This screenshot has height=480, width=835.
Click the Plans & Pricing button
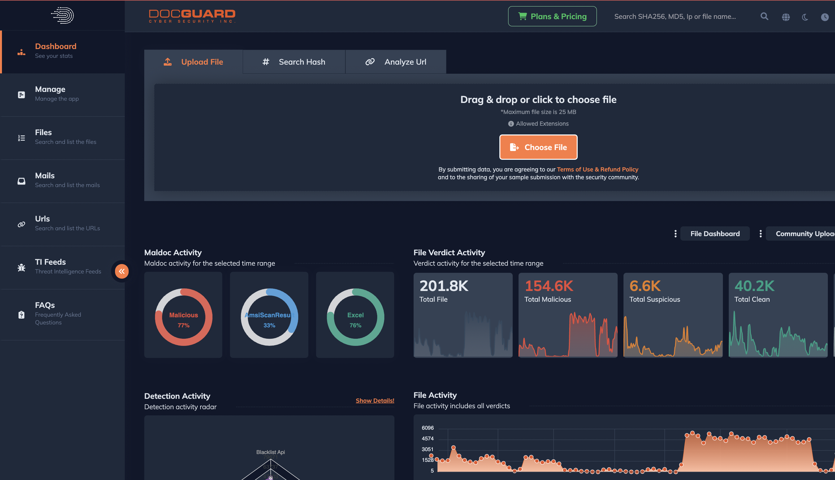click(552, 17)
